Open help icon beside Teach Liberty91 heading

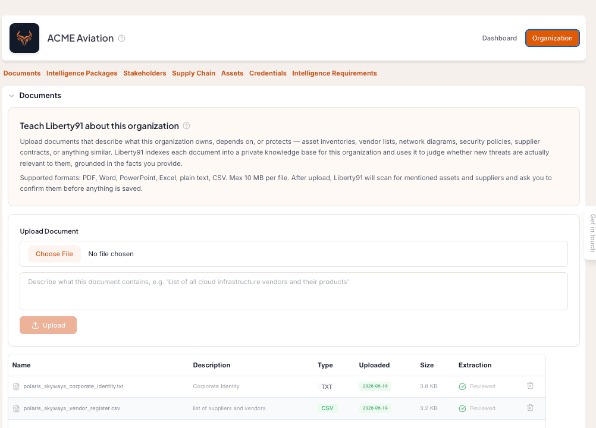(186, 125)
